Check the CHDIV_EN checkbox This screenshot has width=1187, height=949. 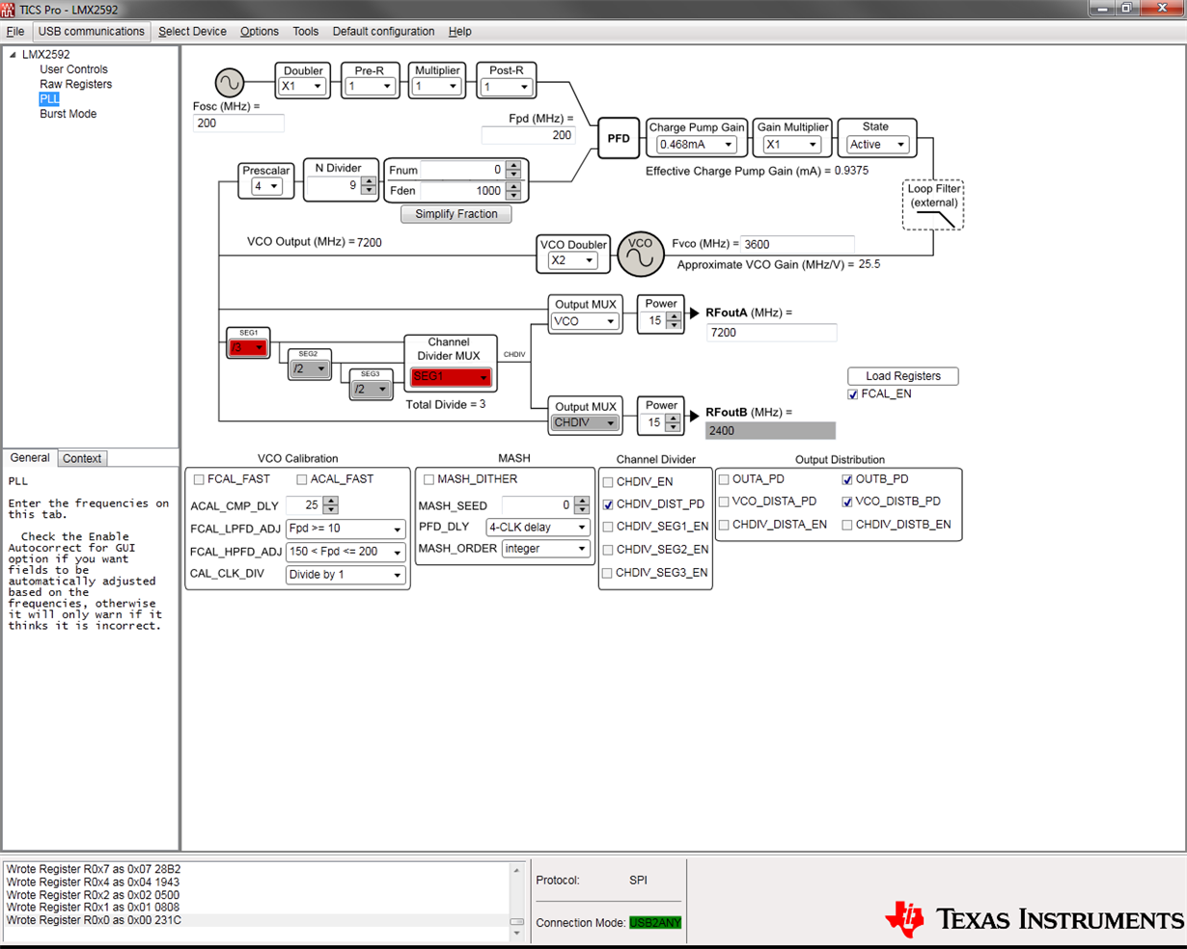pos(608,482)
